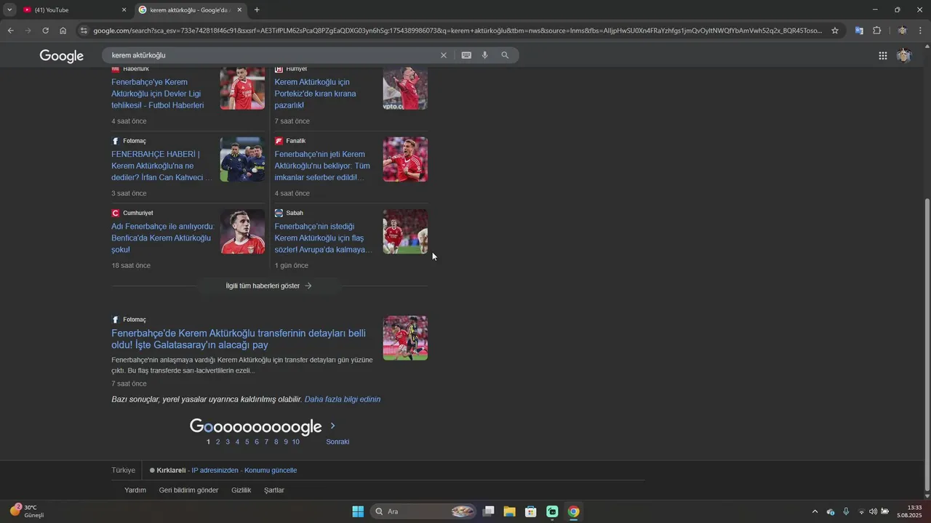Go to results page 5
The image size is (931, 523).
click(x=247, y=442)
